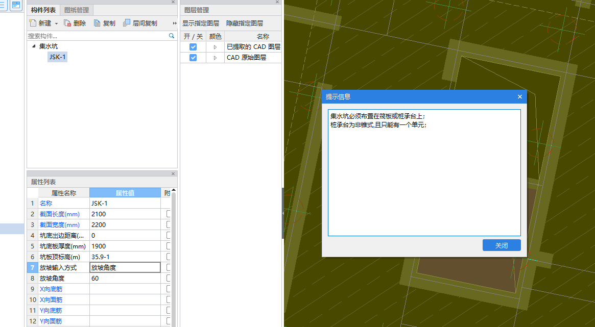Tick the 附加 checkbox for 截面长度

coord(169,214)
